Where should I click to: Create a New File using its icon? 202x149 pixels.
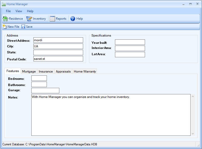click(x=4, y=26)
